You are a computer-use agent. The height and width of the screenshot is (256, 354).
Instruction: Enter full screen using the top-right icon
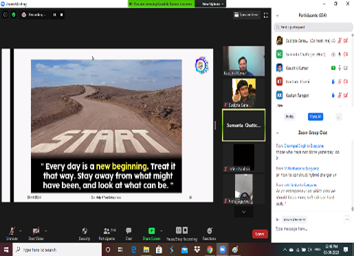point(266,15)
